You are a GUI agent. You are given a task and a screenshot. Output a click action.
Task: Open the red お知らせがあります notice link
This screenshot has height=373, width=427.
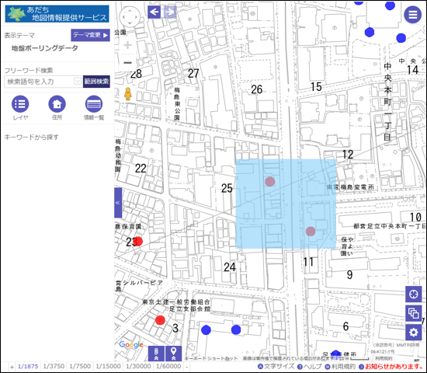[391, 367]
